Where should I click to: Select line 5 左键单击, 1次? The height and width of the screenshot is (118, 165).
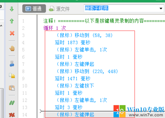pyautogui.click(x=82, y=50)
